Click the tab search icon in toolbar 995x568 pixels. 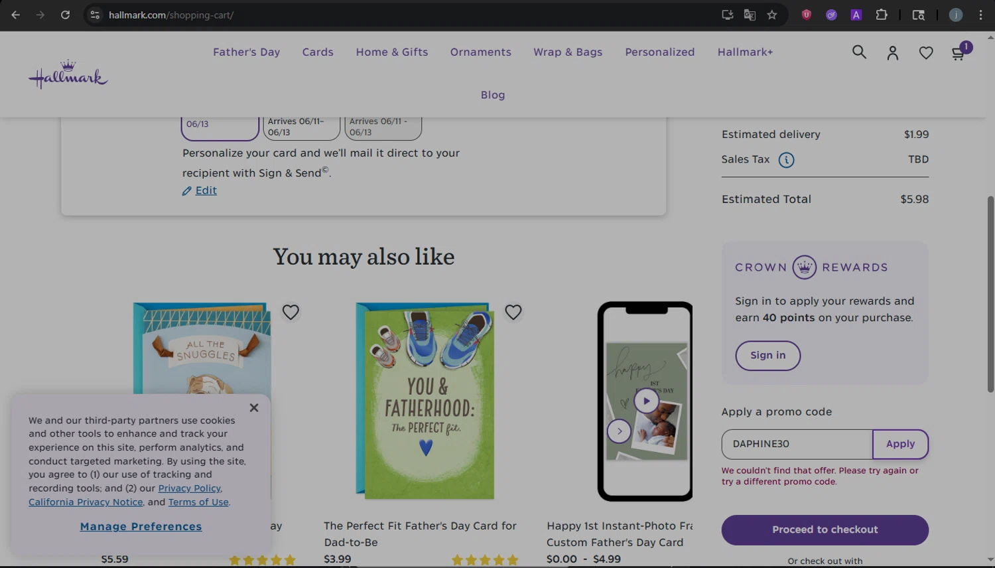point(919,15)
